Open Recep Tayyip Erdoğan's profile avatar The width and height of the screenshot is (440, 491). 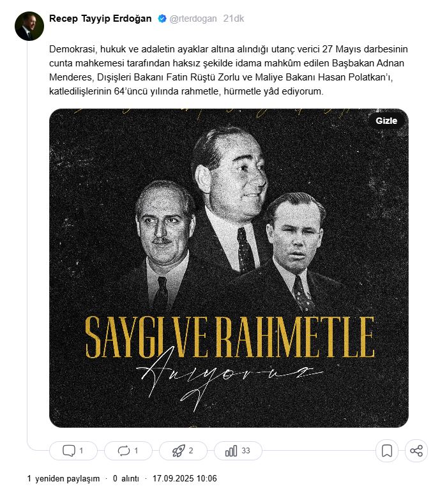[x=29, y=26]
